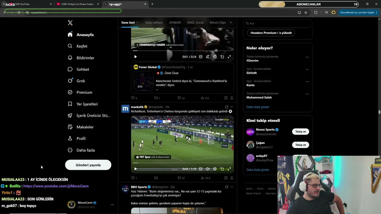Repost the Fener Global quote post

click(156, 98)
